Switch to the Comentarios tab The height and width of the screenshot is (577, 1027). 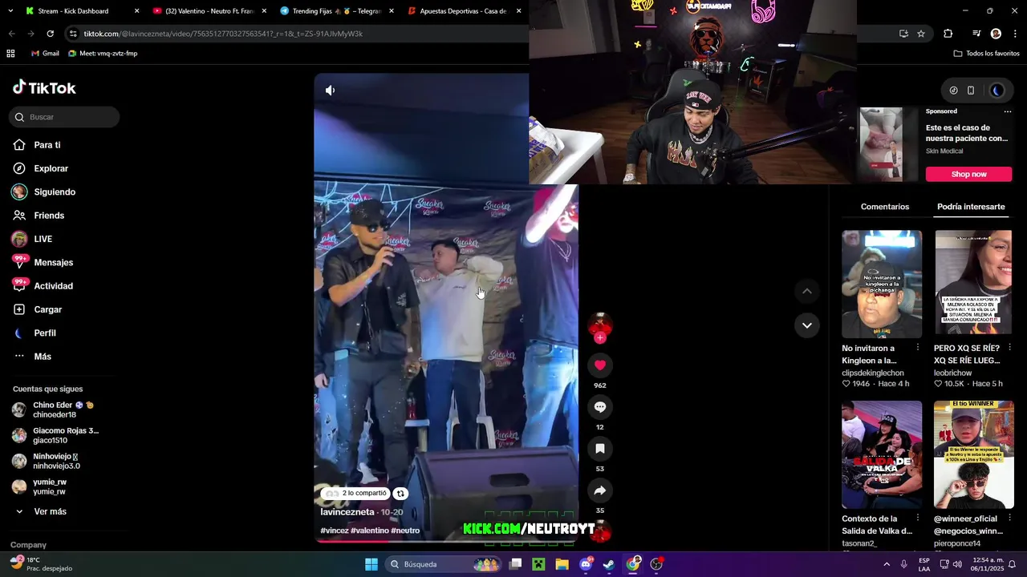point(885,207)
